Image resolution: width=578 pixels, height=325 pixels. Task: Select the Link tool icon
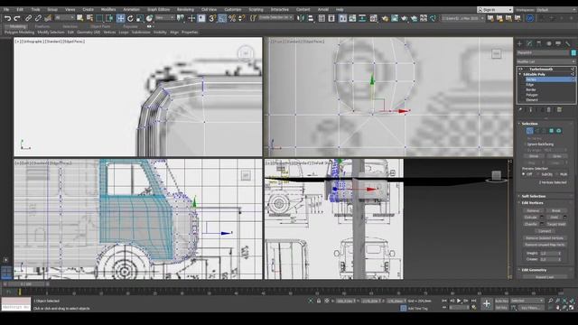tap(28, 18)
